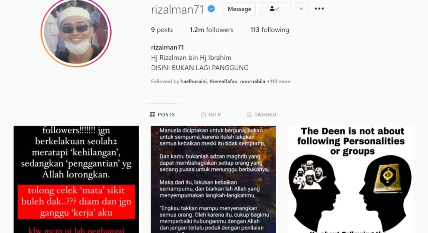Open the black and red text post

pos(76,179)
